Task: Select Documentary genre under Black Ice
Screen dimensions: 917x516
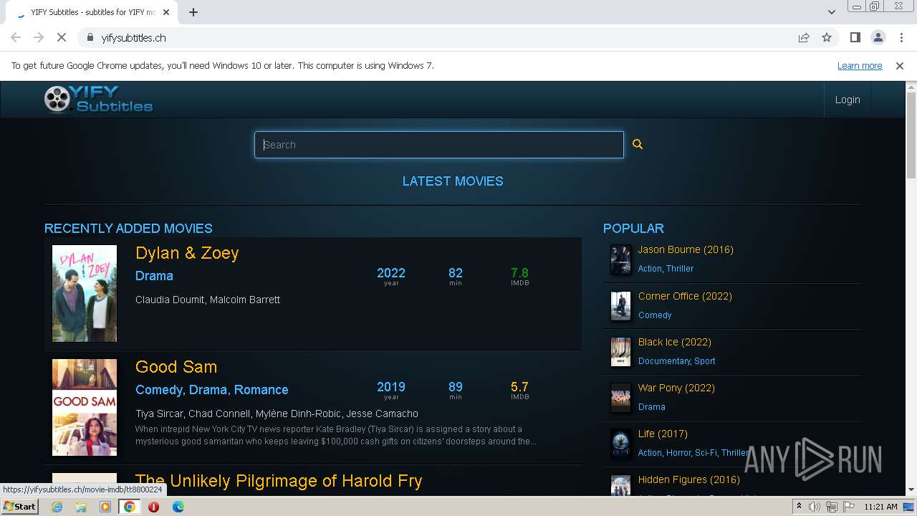Action: click(x=664, y=361)
